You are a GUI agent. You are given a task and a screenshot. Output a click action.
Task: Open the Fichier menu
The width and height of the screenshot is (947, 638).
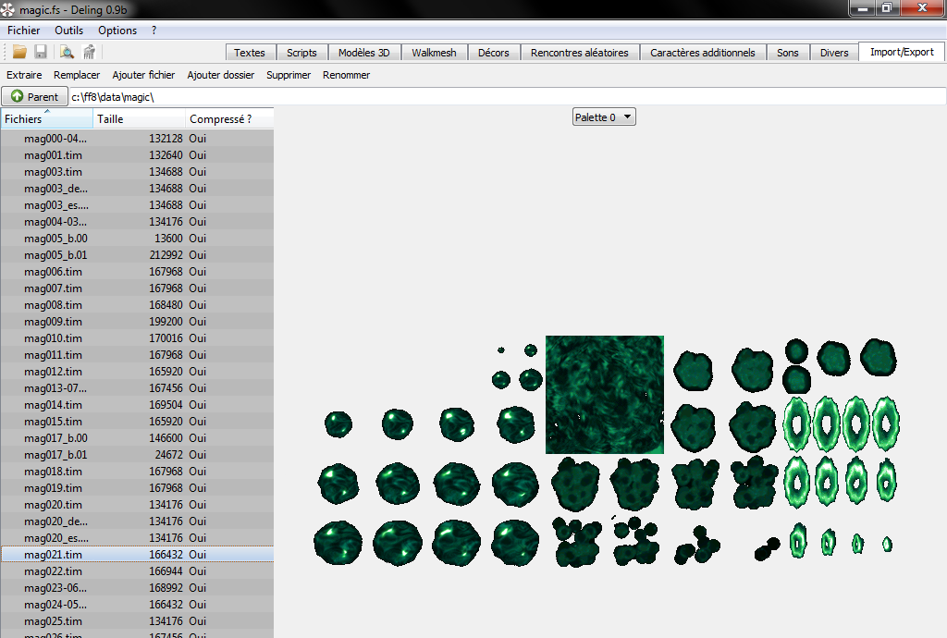pos(23,31)
